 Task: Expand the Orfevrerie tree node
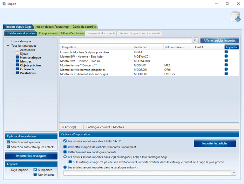point(14,69)
